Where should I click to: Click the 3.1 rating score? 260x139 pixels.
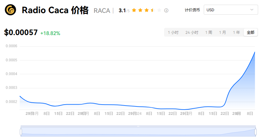click(122, 11)
